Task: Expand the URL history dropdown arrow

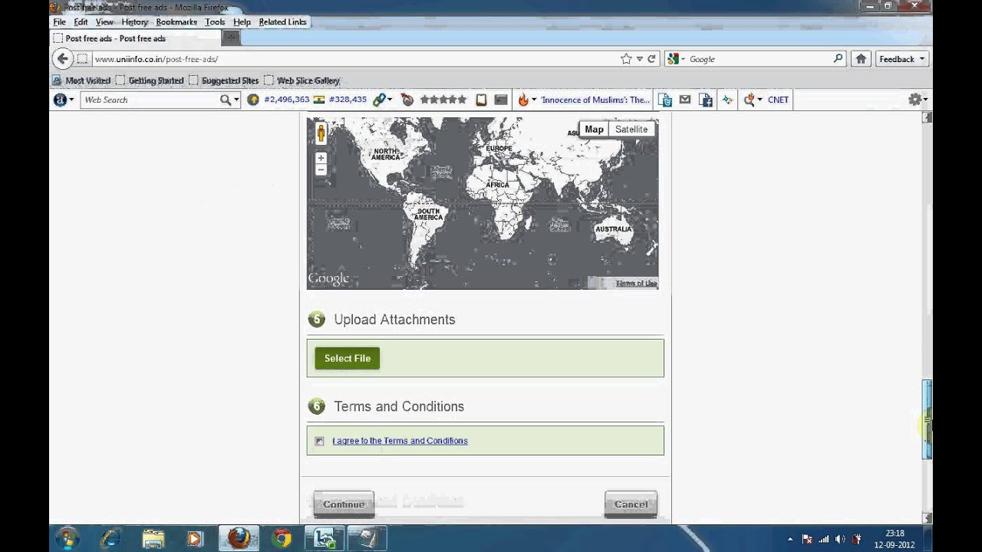Action: tap(639, 59)
